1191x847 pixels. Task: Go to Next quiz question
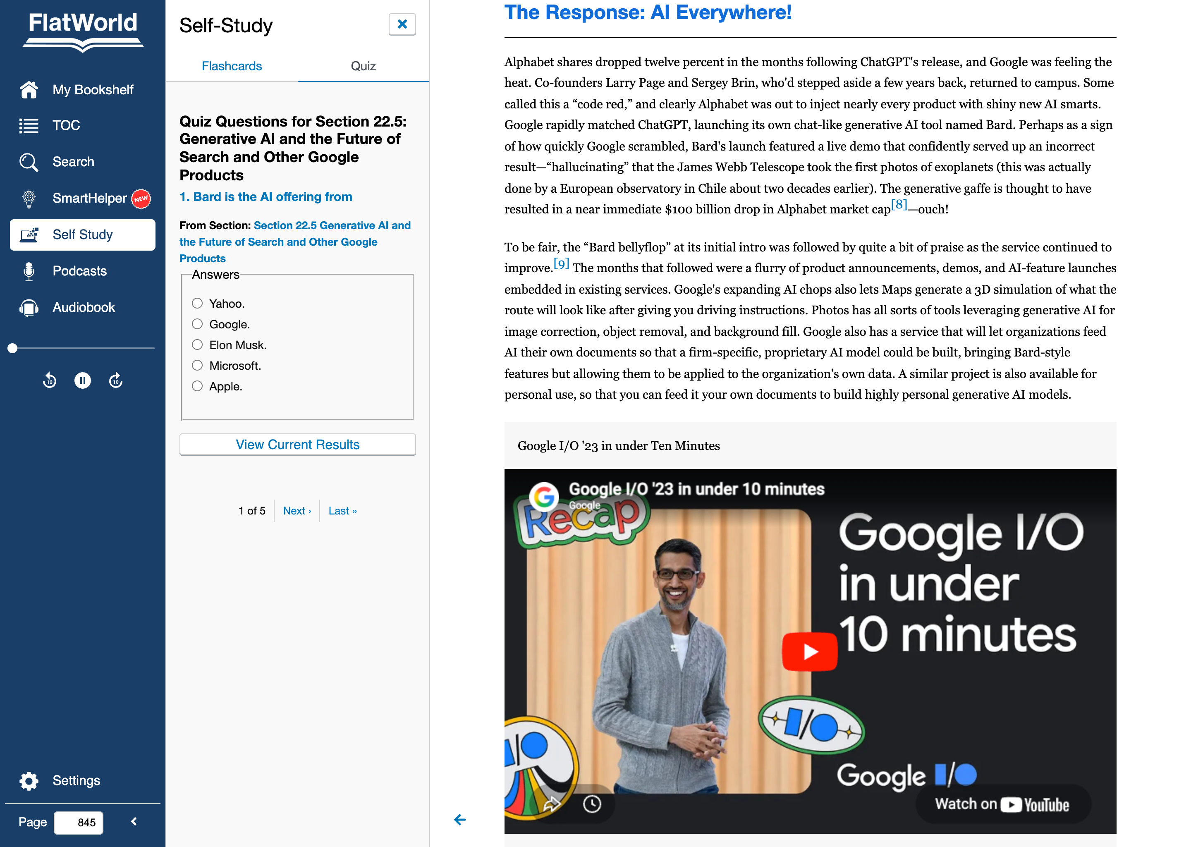pyautogui.click(x=297, y=511)
